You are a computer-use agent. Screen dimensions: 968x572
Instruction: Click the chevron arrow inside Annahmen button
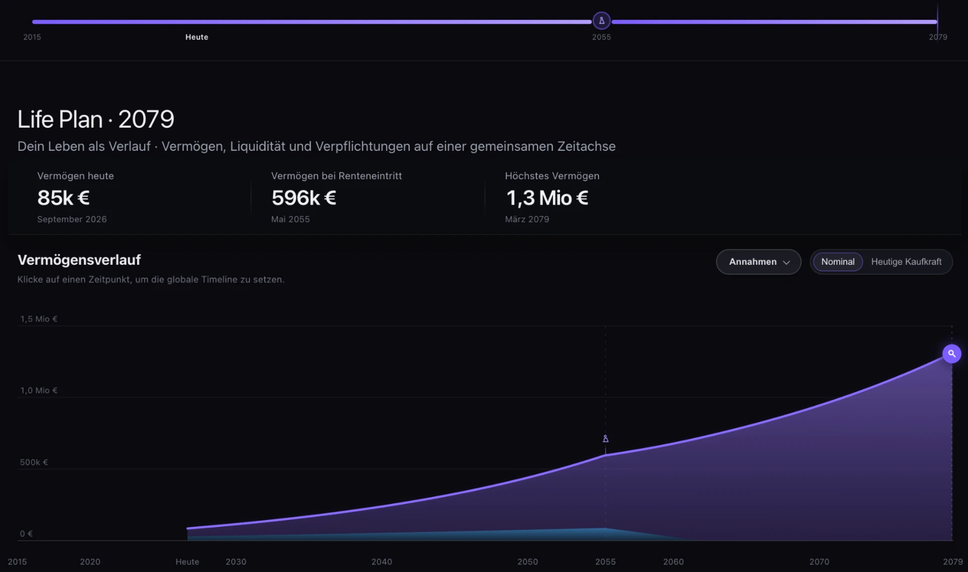786,262
